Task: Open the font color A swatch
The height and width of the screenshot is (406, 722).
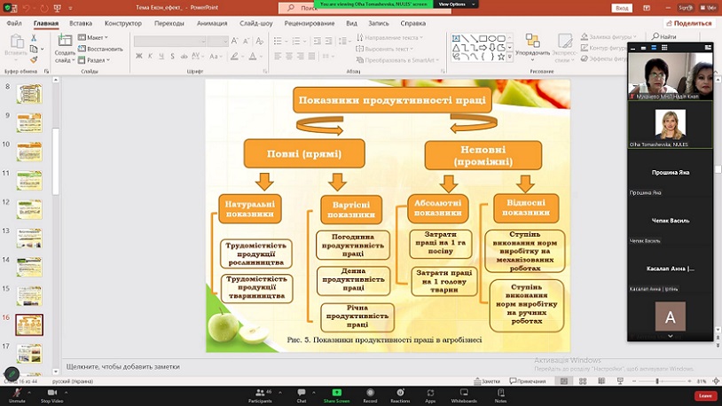Action: point(252,56)
